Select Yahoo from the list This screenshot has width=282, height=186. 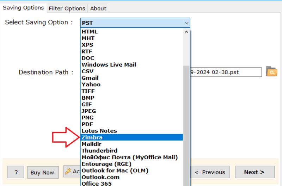[132, 85]
